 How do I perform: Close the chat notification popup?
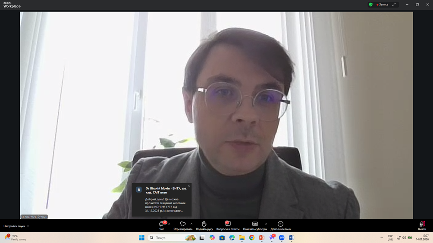[189, 186]
